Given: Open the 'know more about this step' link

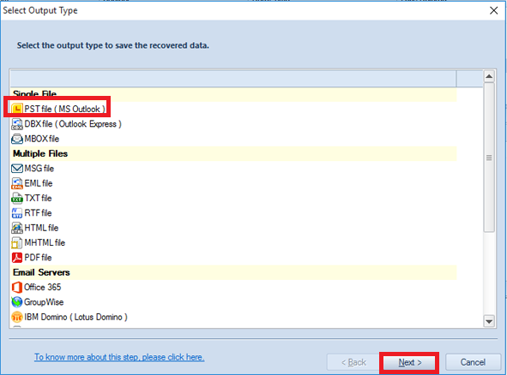Looking at the screenshot, I should click(119, 357).
